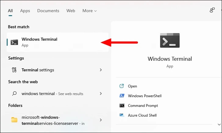Switch to the All tab

[10, 11]
